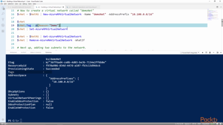Image resolution: width=223 pixels, height=125 pixels.
Task: Click the "10.100.0.0/16" string on line 16
Action: click(x=142, y=14)
